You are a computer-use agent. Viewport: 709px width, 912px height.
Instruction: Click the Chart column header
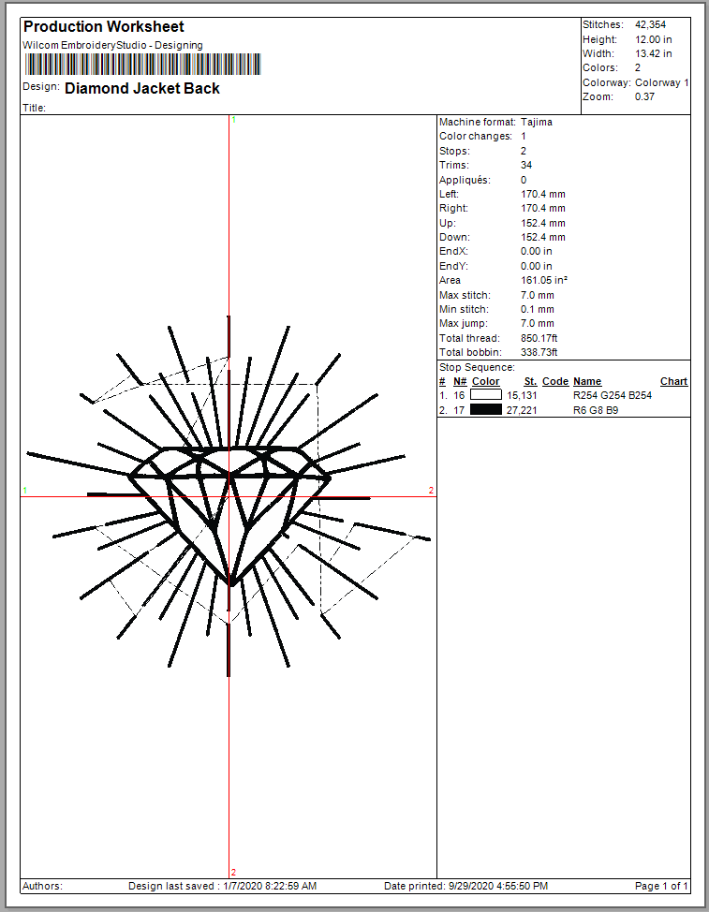[x=673, y=382]
